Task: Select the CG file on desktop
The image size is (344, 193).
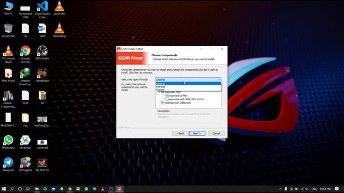Action: [x=25, y=31]
